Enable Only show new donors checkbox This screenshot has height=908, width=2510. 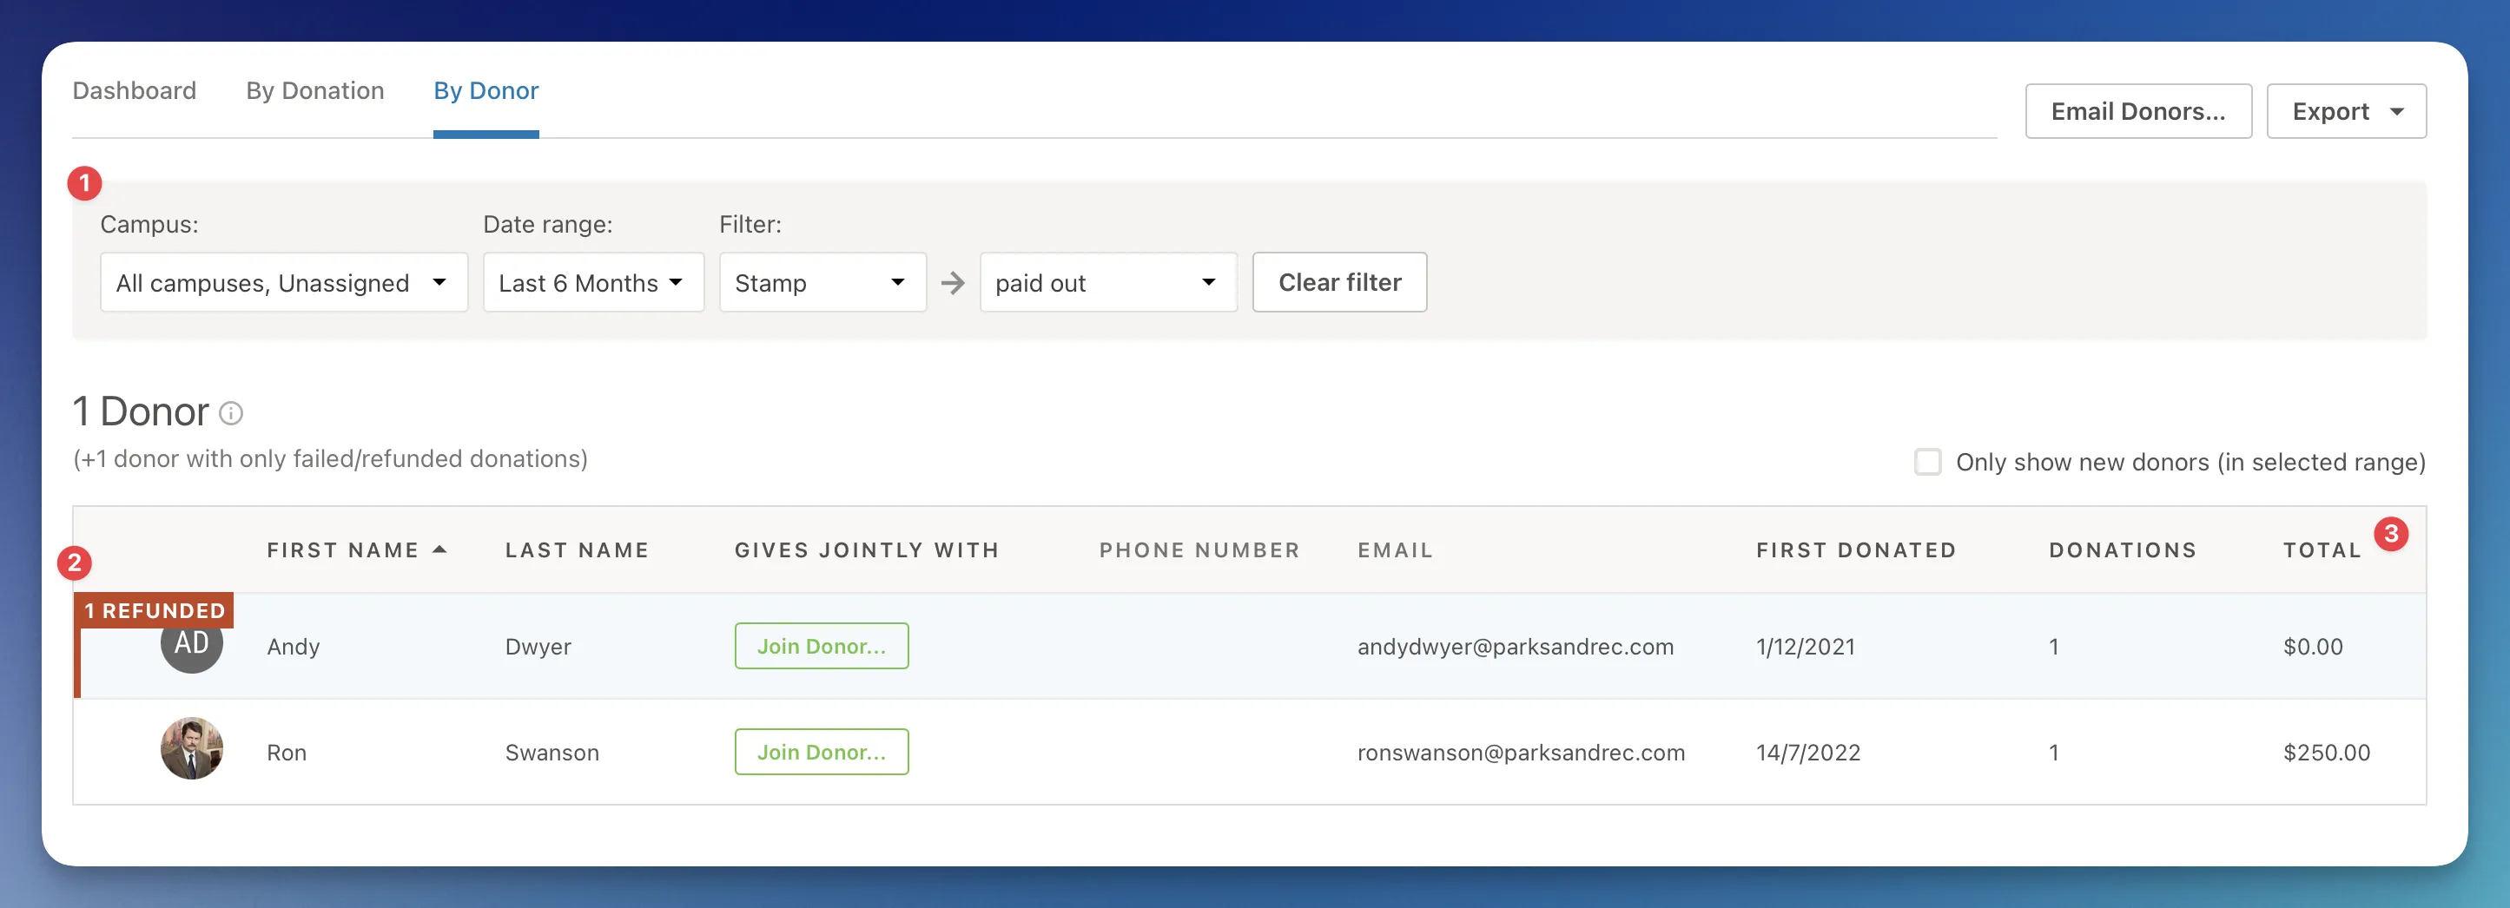click(1926, 462)
